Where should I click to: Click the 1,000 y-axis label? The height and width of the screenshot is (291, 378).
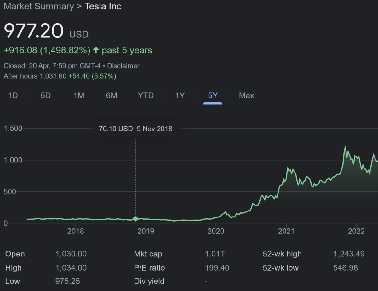pos(13,160)
